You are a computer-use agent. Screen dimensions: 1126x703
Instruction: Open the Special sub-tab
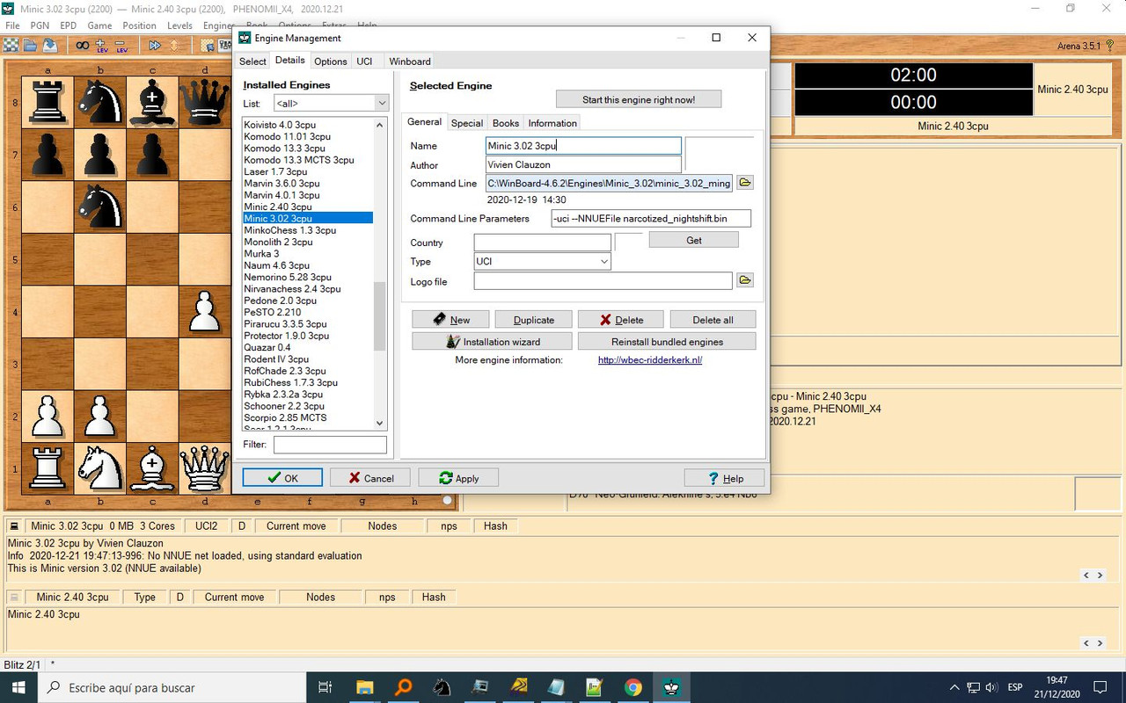click(467, 123)
